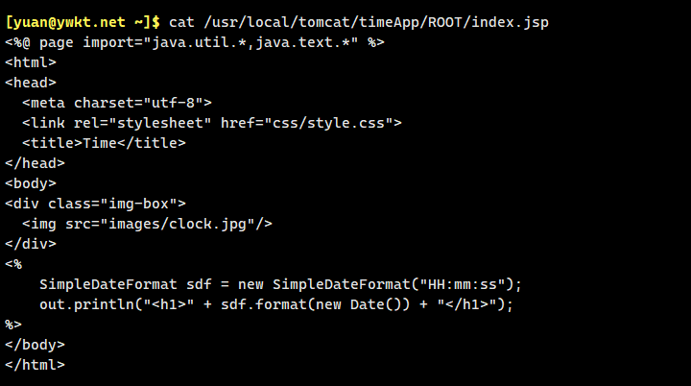
Task: Click the closing html tag
Action: 35,365
